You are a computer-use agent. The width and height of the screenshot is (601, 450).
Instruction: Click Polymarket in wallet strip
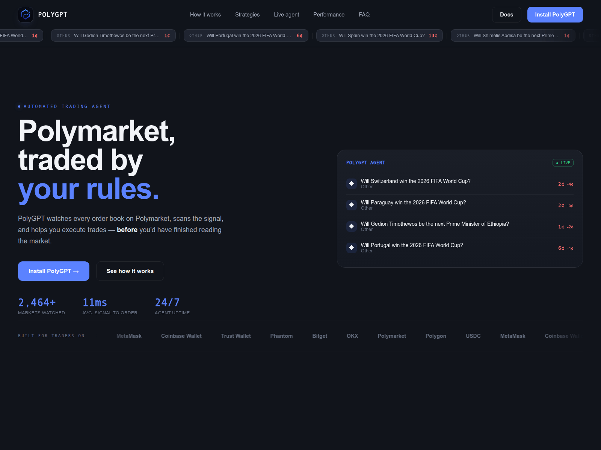[392, 336]
